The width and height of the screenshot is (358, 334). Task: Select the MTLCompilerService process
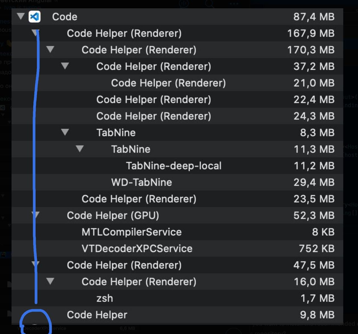click(x=132, y=232)
